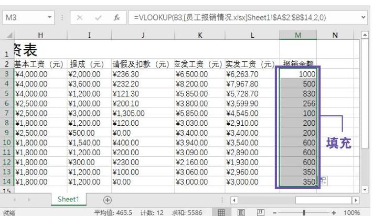Switch to the Sheet1 tab
This screenshot has width=373, height=216.
coord(68,199)
